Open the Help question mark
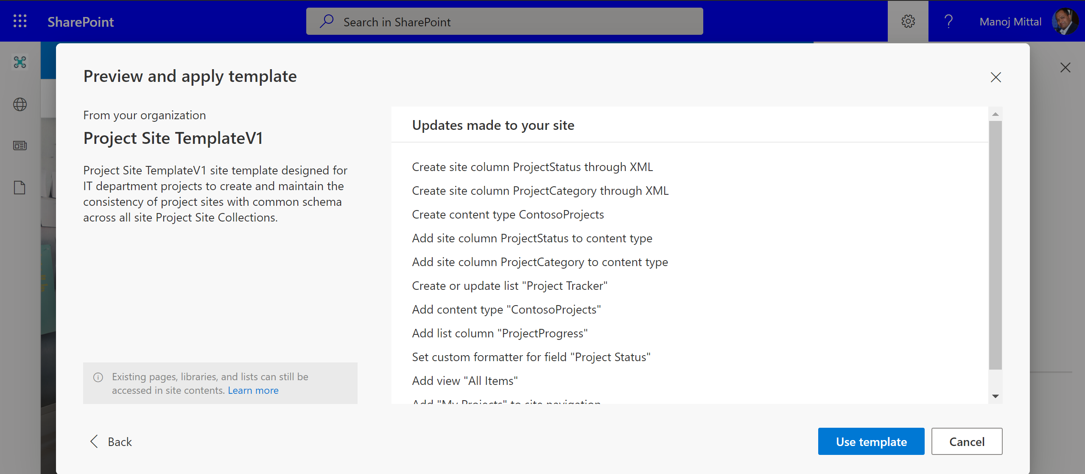Viewport: 1085px width, 474px height. 948,21
